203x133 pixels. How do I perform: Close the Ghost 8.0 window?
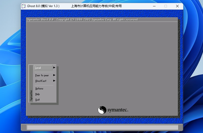pos(177,6)
